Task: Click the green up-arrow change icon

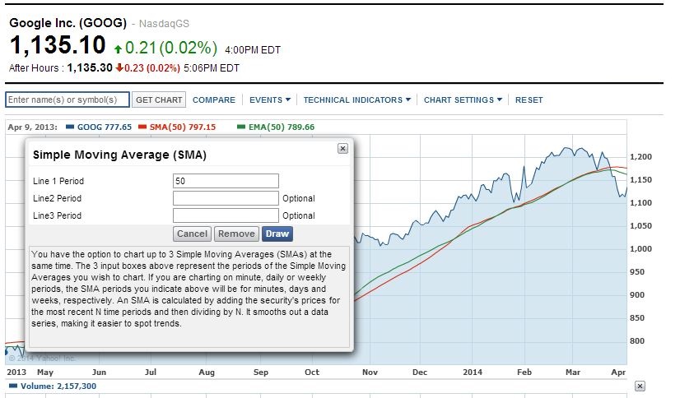Action: 118,49
